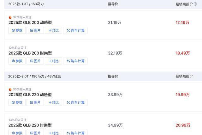Click dealer price 18.49万

pyautogui.click(x=183, y=53)
